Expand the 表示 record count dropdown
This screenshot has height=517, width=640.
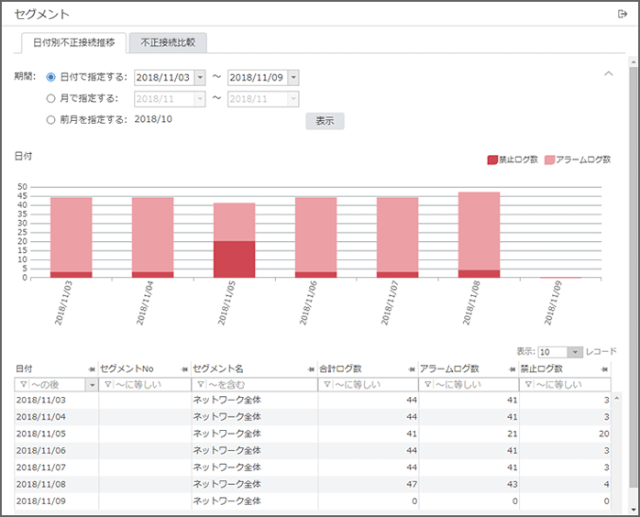click(x=574, y=352)
